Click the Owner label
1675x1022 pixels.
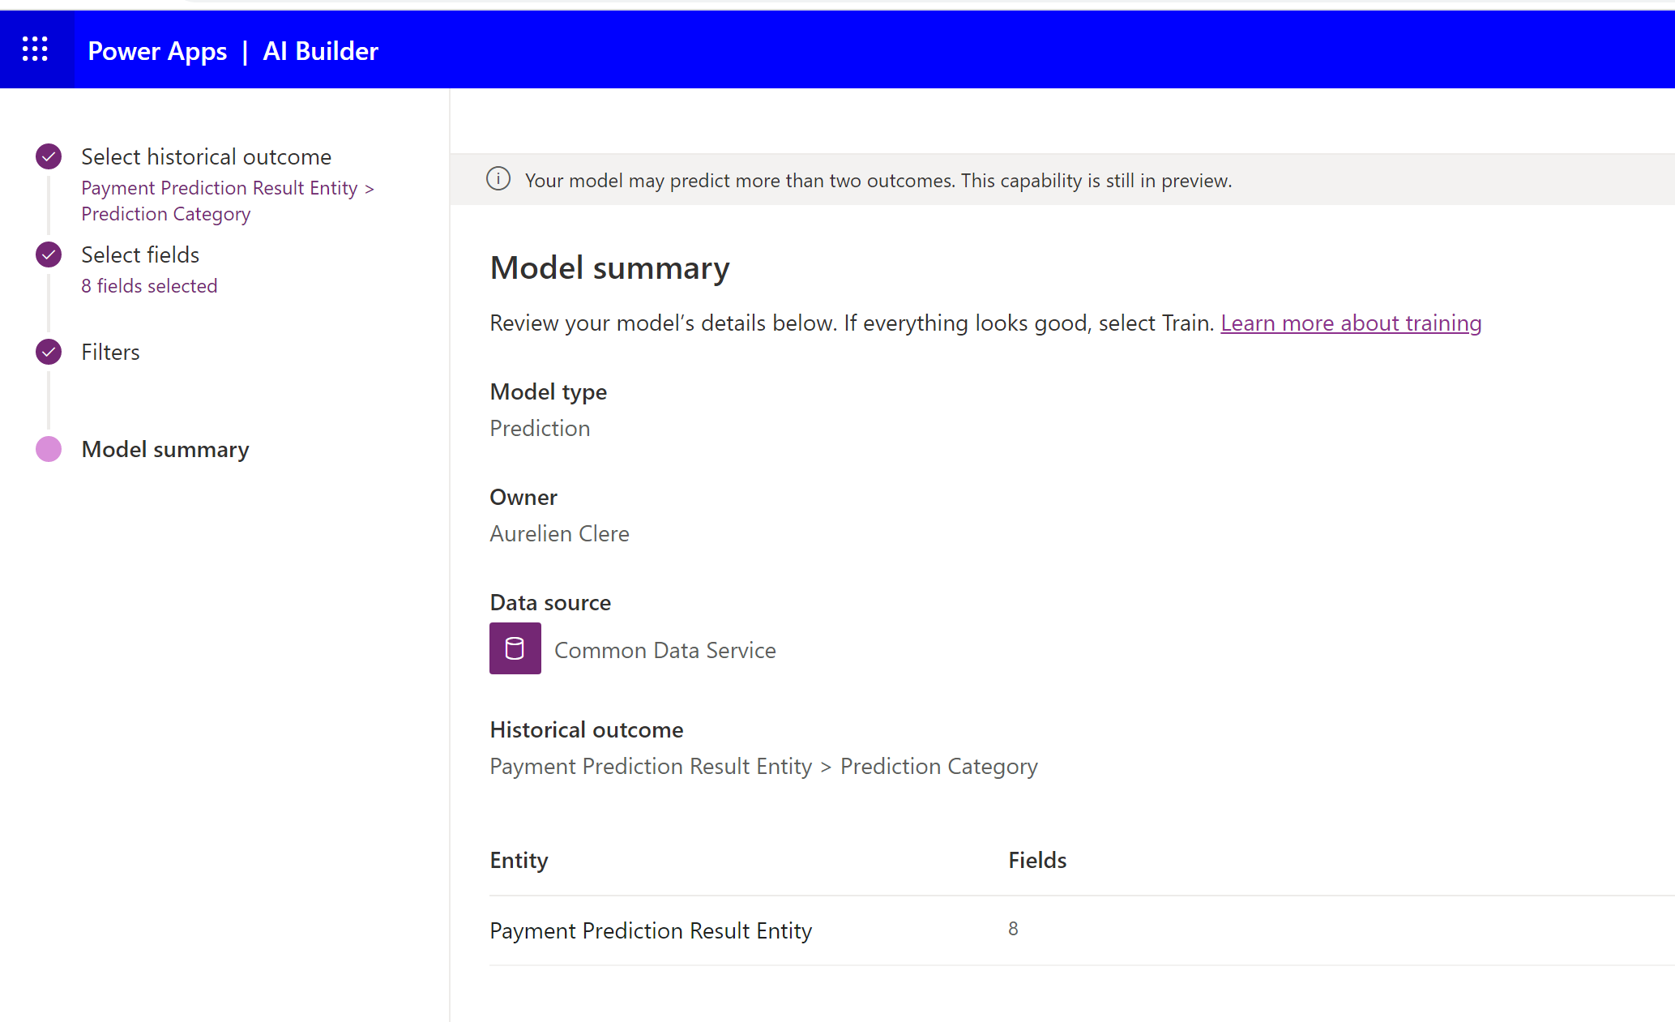(x=523, y=497)
